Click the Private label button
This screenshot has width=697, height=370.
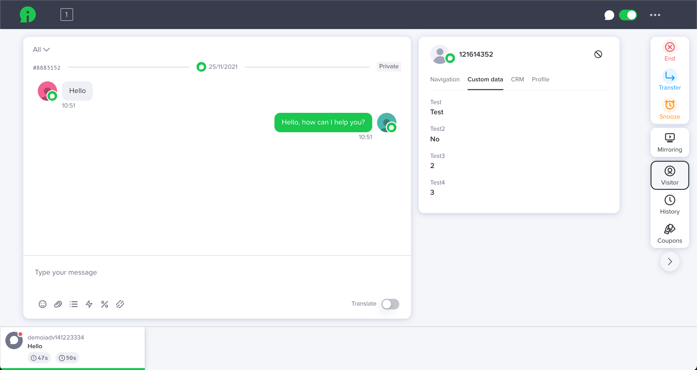click(388, 66)
